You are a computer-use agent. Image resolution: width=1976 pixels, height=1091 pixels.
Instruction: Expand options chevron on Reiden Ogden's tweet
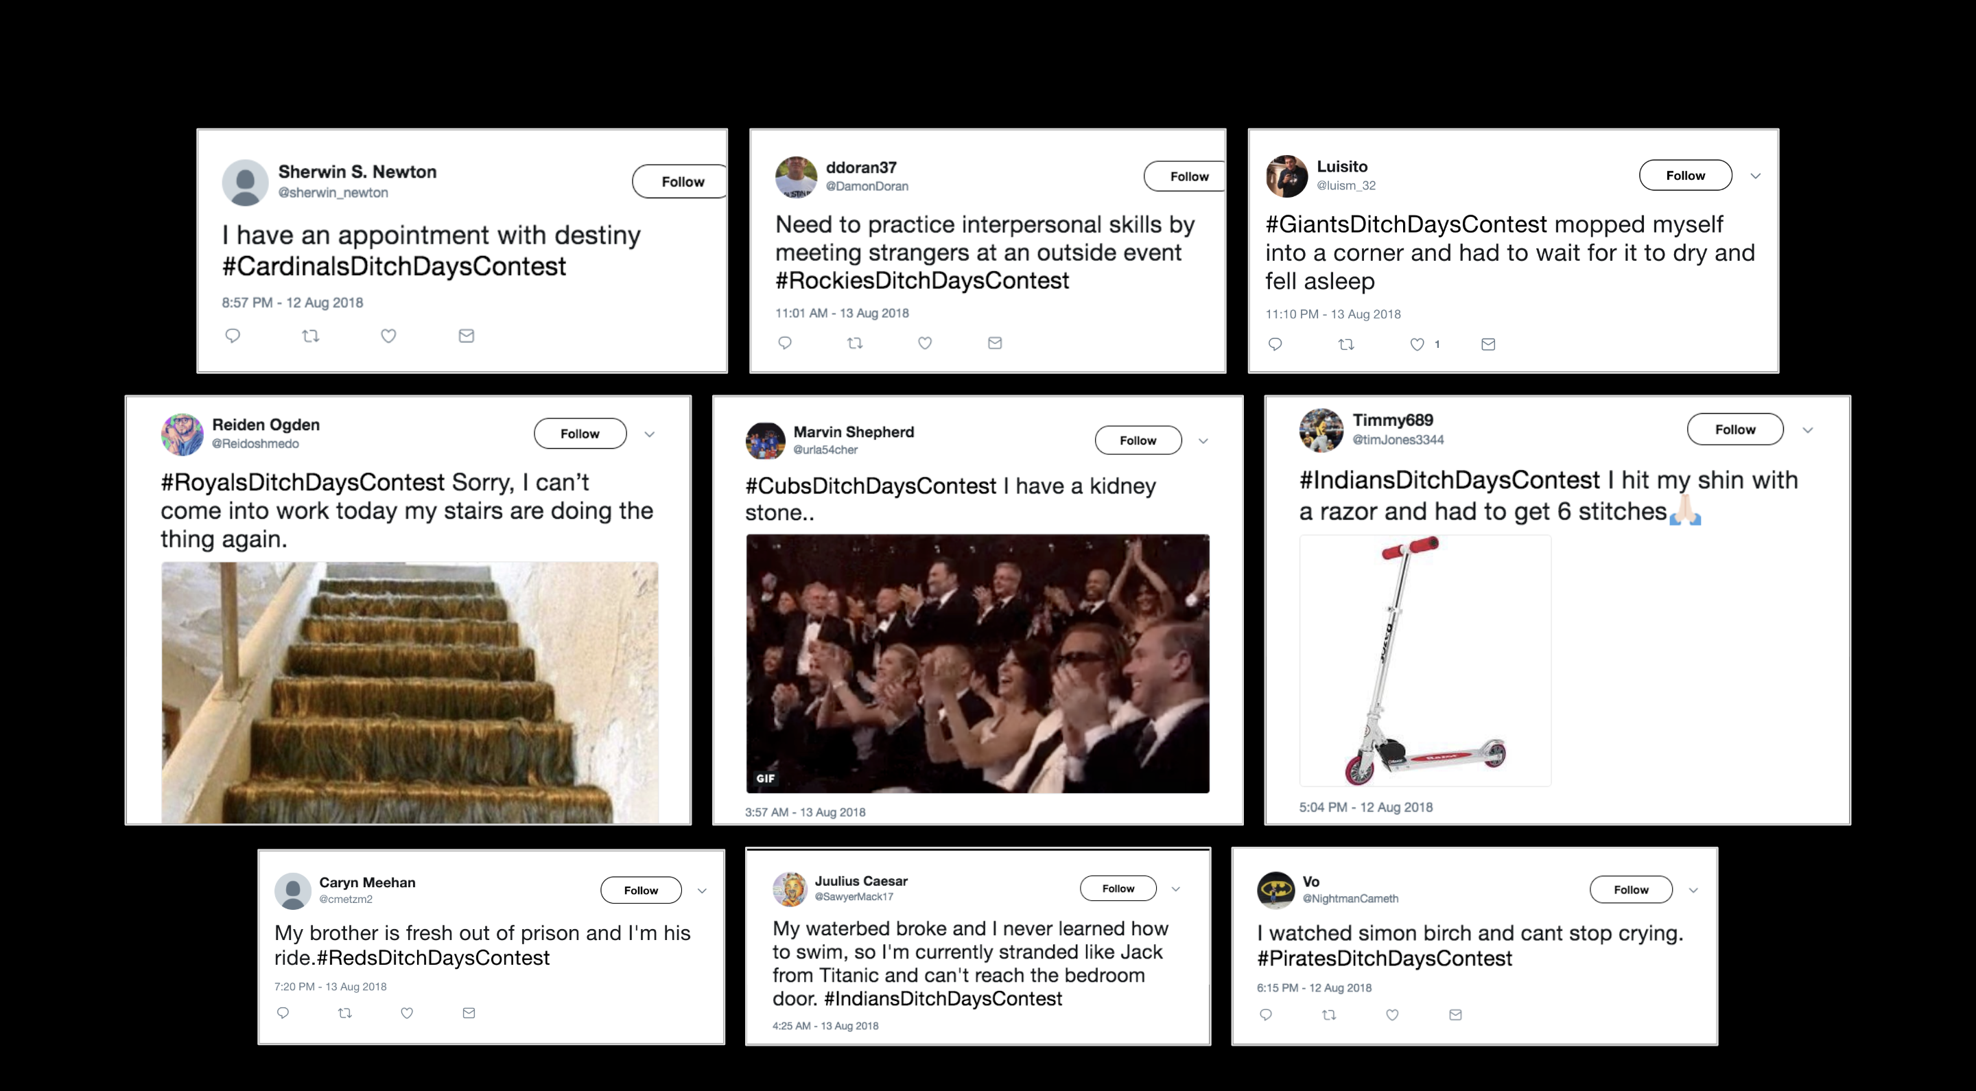(x=650, y=434)
